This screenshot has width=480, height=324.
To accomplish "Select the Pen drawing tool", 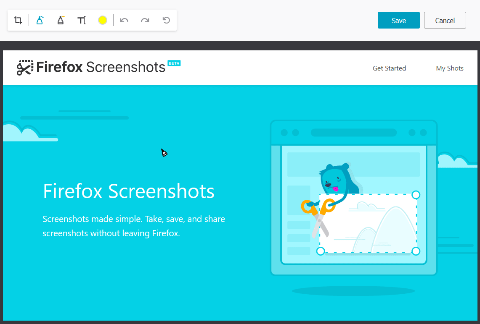I will tap(40, 21).
